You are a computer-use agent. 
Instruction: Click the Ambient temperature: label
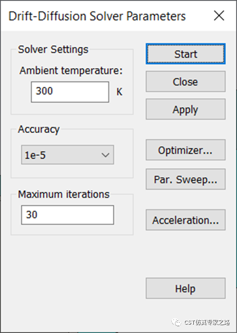pyautogui.click(x=71, y=70)
